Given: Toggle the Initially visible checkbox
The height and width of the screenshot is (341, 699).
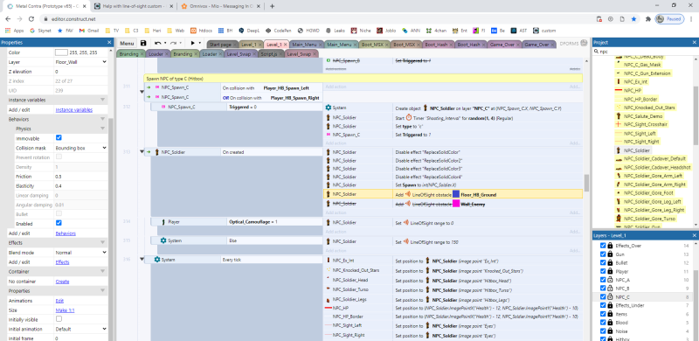Looking at the screenshot, I should coord(59,319).
